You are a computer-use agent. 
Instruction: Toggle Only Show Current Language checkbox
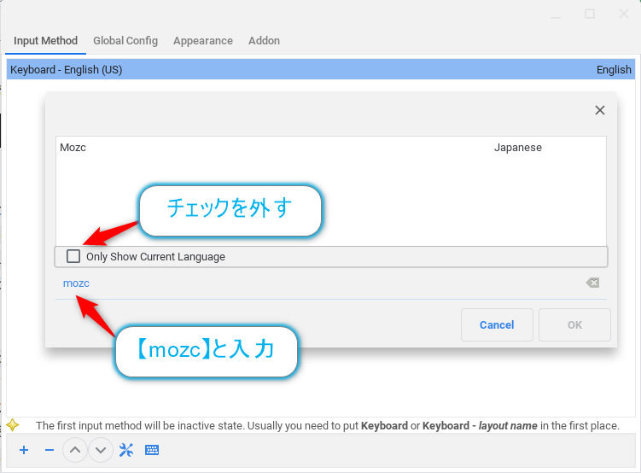tap(73, 256)
